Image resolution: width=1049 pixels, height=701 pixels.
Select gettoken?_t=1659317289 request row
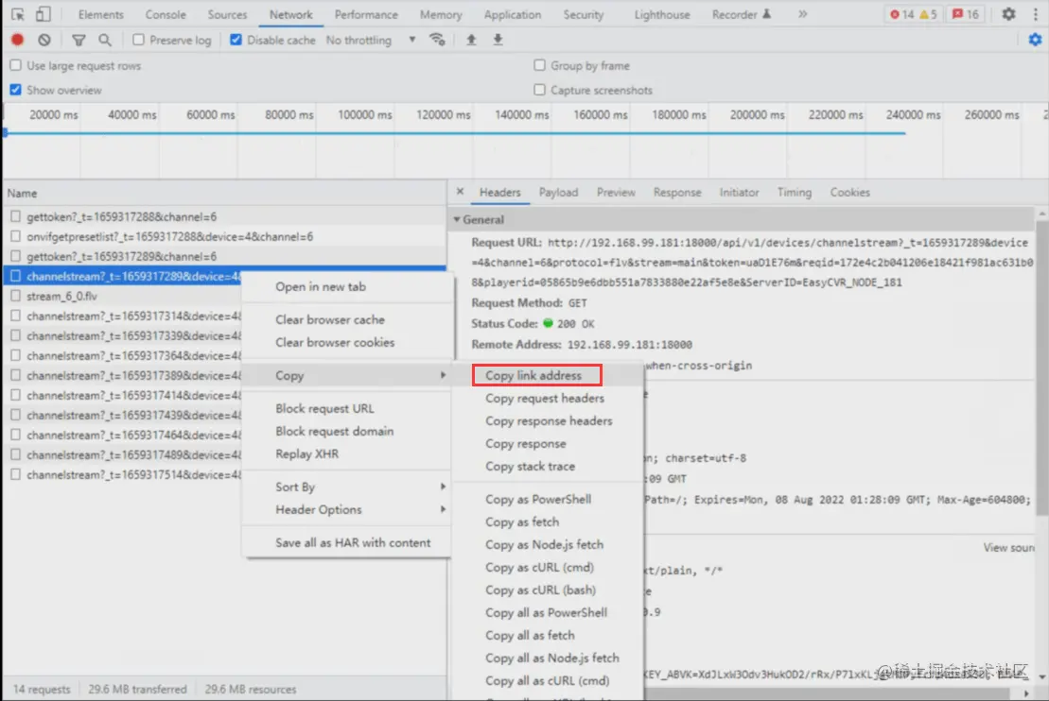click(x=225, y=256)
